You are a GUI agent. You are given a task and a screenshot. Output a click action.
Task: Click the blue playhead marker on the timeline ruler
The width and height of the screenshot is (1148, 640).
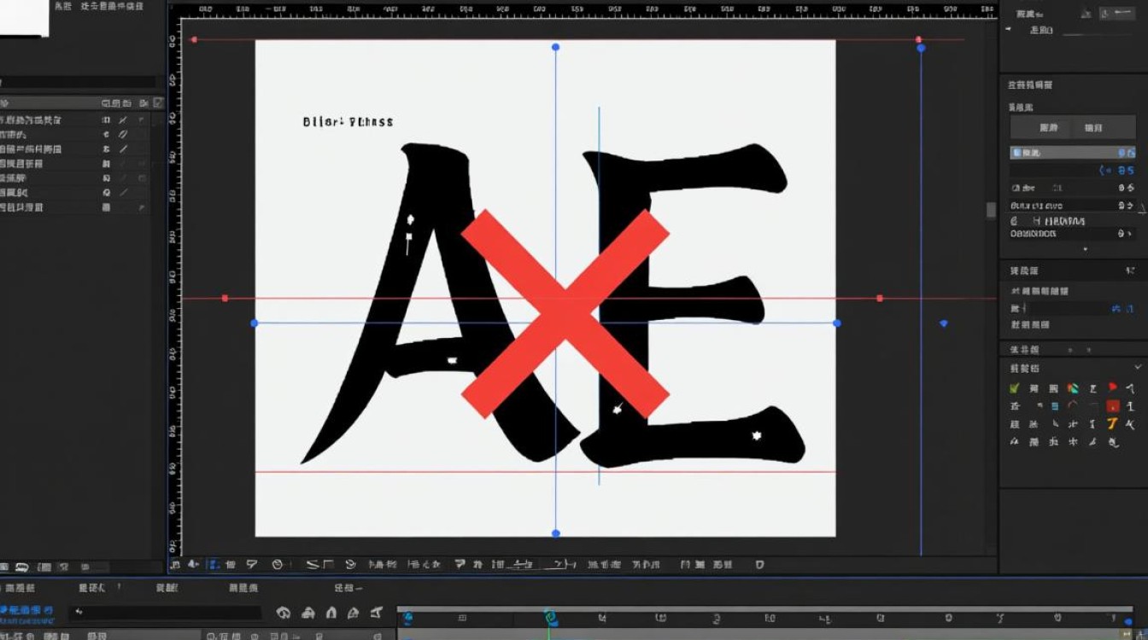click(x=551, y=617)
